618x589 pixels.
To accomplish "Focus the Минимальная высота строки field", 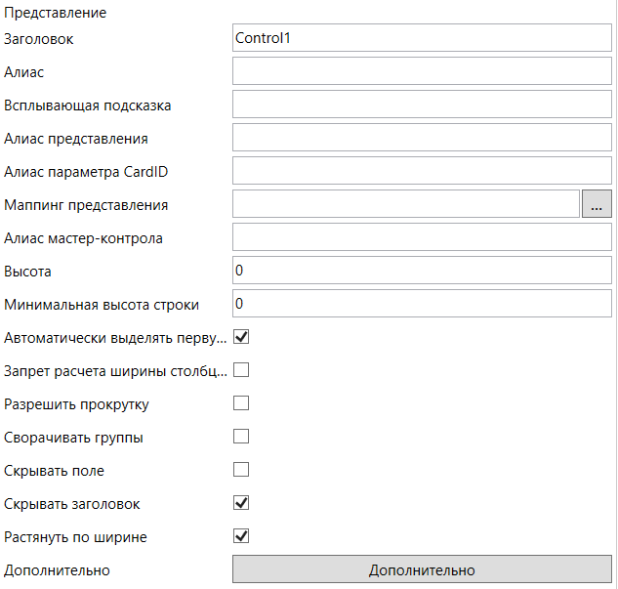I will click(x=422, y=304).
